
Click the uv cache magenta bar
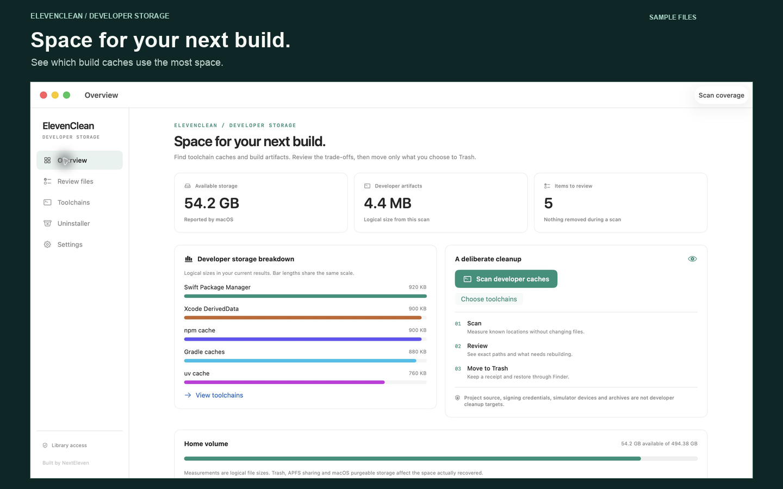(x=284, y=383)
